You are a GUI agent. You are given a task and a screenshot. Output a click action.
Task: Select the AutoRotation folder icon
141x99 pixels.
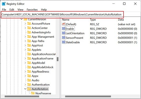tap(29, 89)
